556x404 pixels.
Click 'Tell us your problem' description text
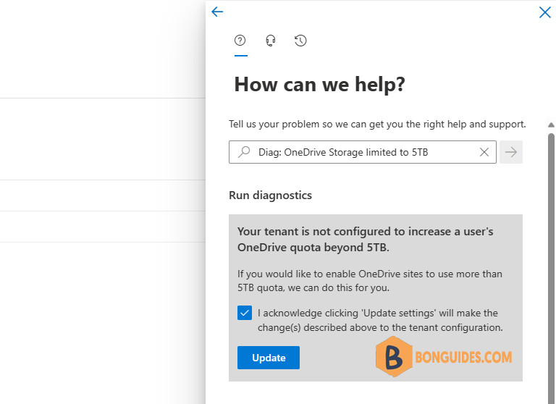(377, 124)
